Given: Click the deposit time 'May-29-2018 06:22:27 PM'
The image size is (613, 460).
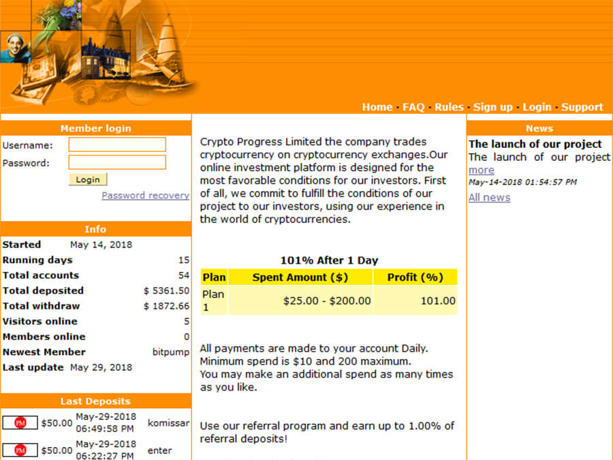Looking at the screenshot, I should click(x=106, y=450).
